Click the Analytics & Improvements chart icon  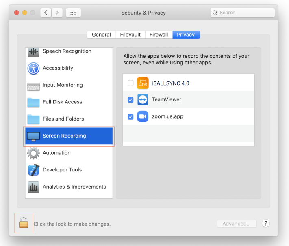coord(33,187)
